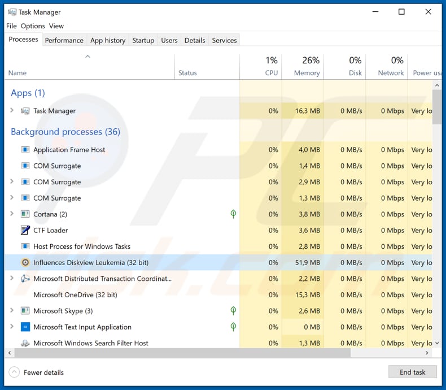Switch to the Startup tab

pyautogui.click(x=143, y=41)
